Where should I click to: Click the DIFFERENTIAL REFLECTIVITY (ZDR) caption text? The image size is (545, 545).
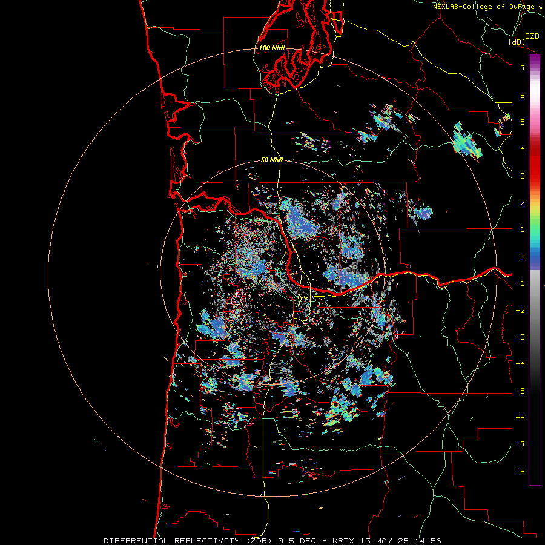click(x=189, y=541)
